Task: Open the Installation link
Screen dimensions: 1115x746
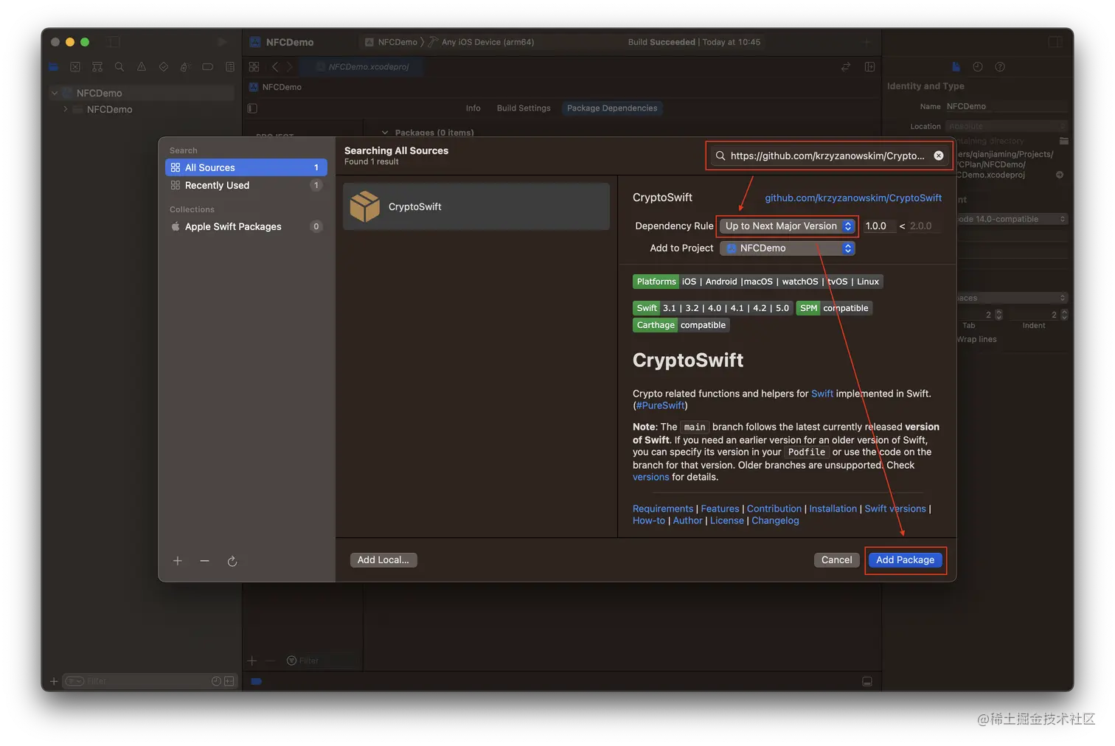Action: click(833, 509)
